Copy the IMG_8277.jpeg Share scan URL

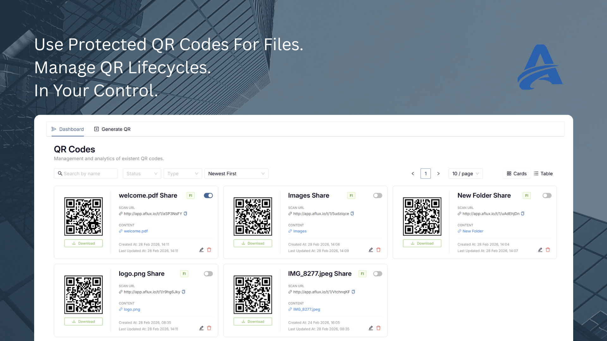click(x=353, y=292)
